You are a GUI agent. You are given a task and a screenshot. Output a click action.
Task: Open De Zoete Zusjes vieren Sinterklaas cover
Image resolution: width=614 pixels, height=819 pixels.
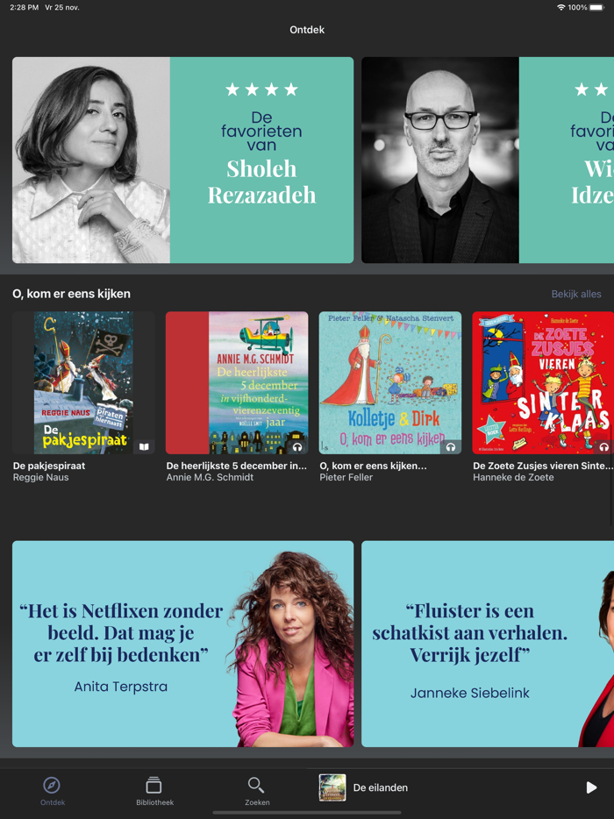tap(543, 383)
